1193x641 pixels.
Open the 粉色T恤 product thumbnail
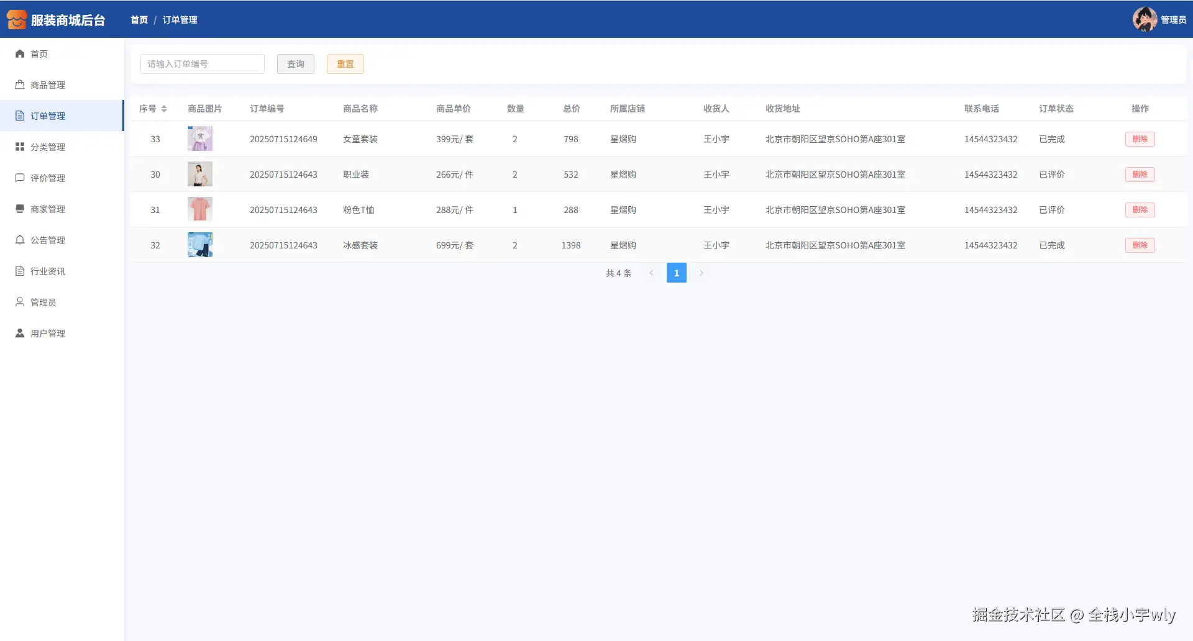coord(200,209)
